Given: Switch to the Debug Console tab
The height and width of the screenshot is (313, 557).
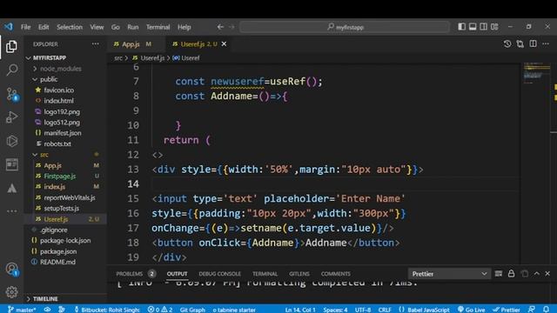Looking at the screenshot, I should [x=219, y=274].
